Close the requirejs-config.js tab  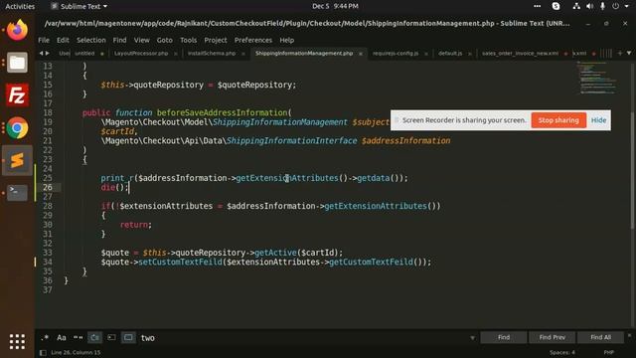pos(425,54)
